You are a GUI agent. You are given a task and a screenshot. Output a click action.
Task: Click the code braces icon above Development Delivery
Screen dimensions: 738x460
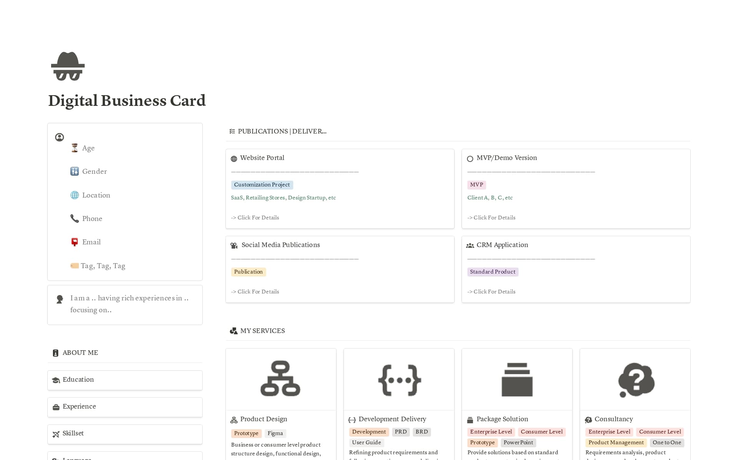[399, 379]
